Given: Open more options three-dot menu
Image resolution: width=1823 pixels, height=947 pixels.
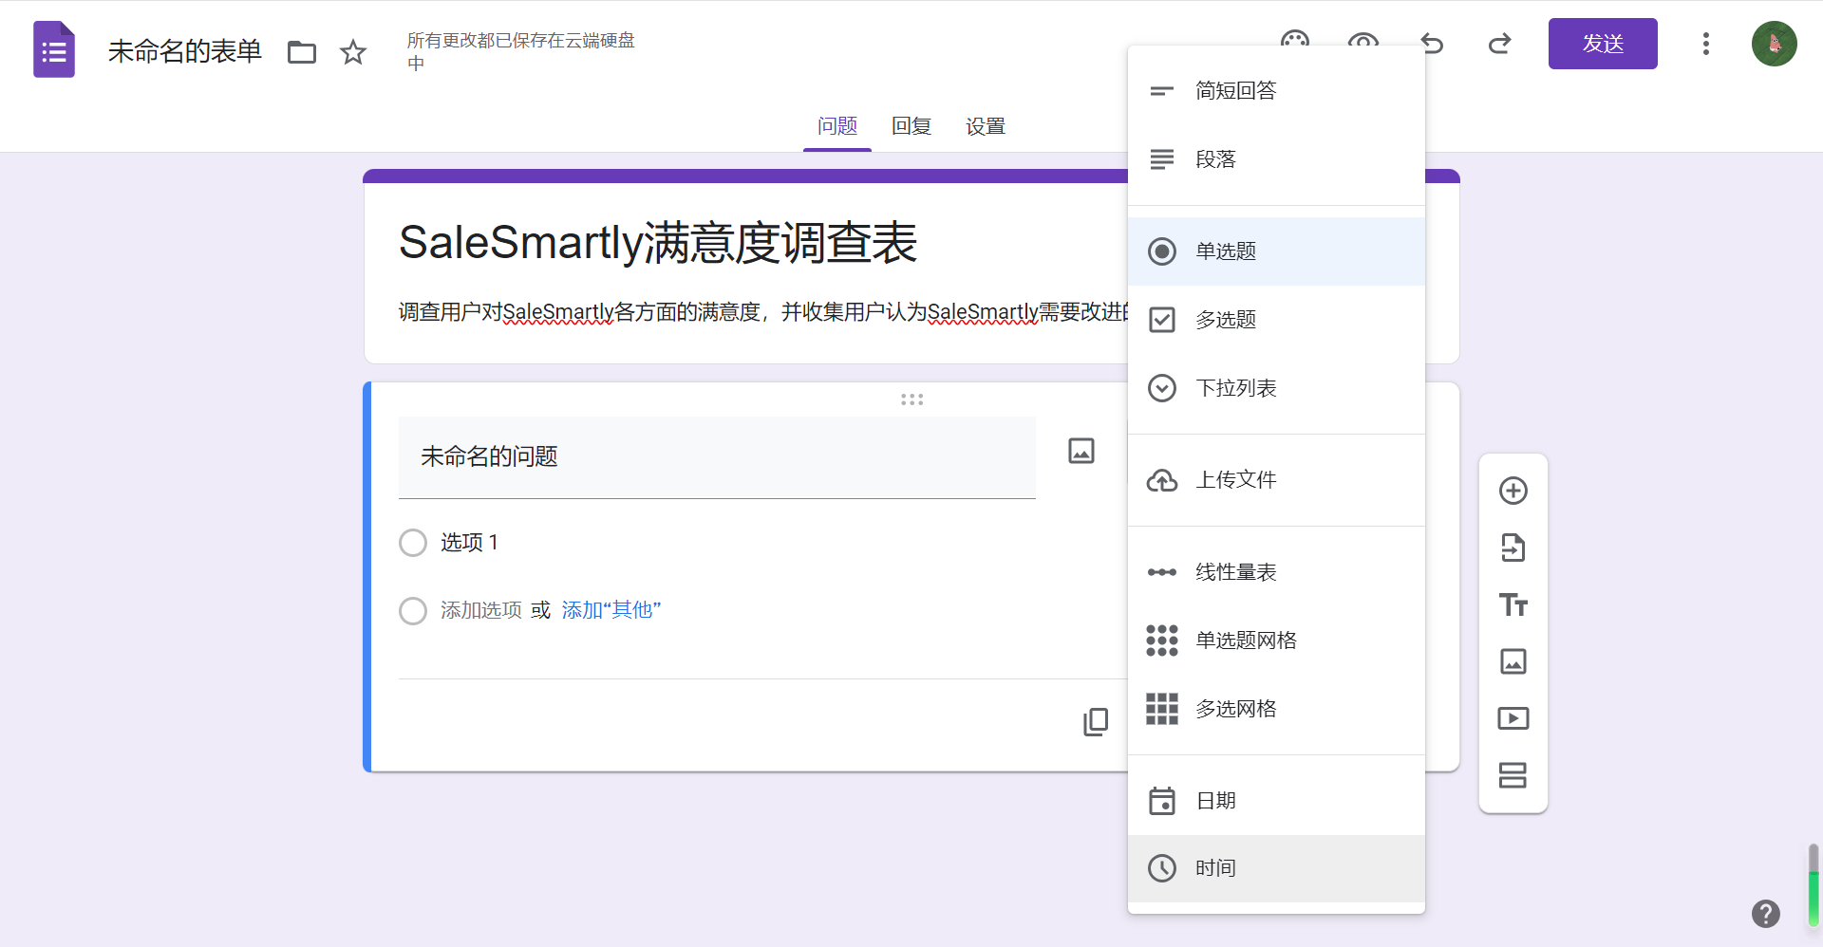Looking at the screenshot, I should (x=1705, y=44).
